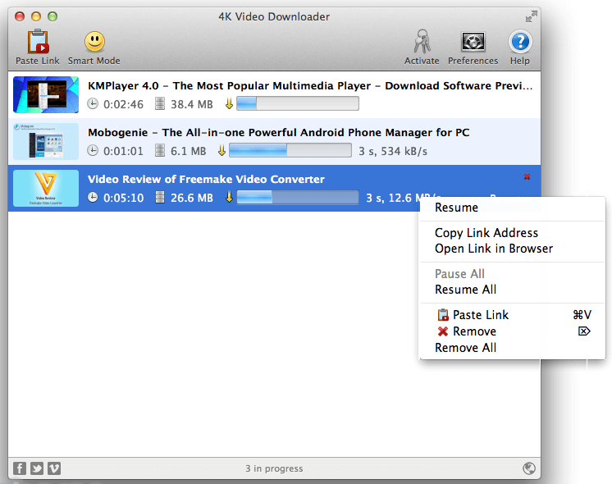Toggle fullscreen with the title bar arrows

[x=532, y=16]
